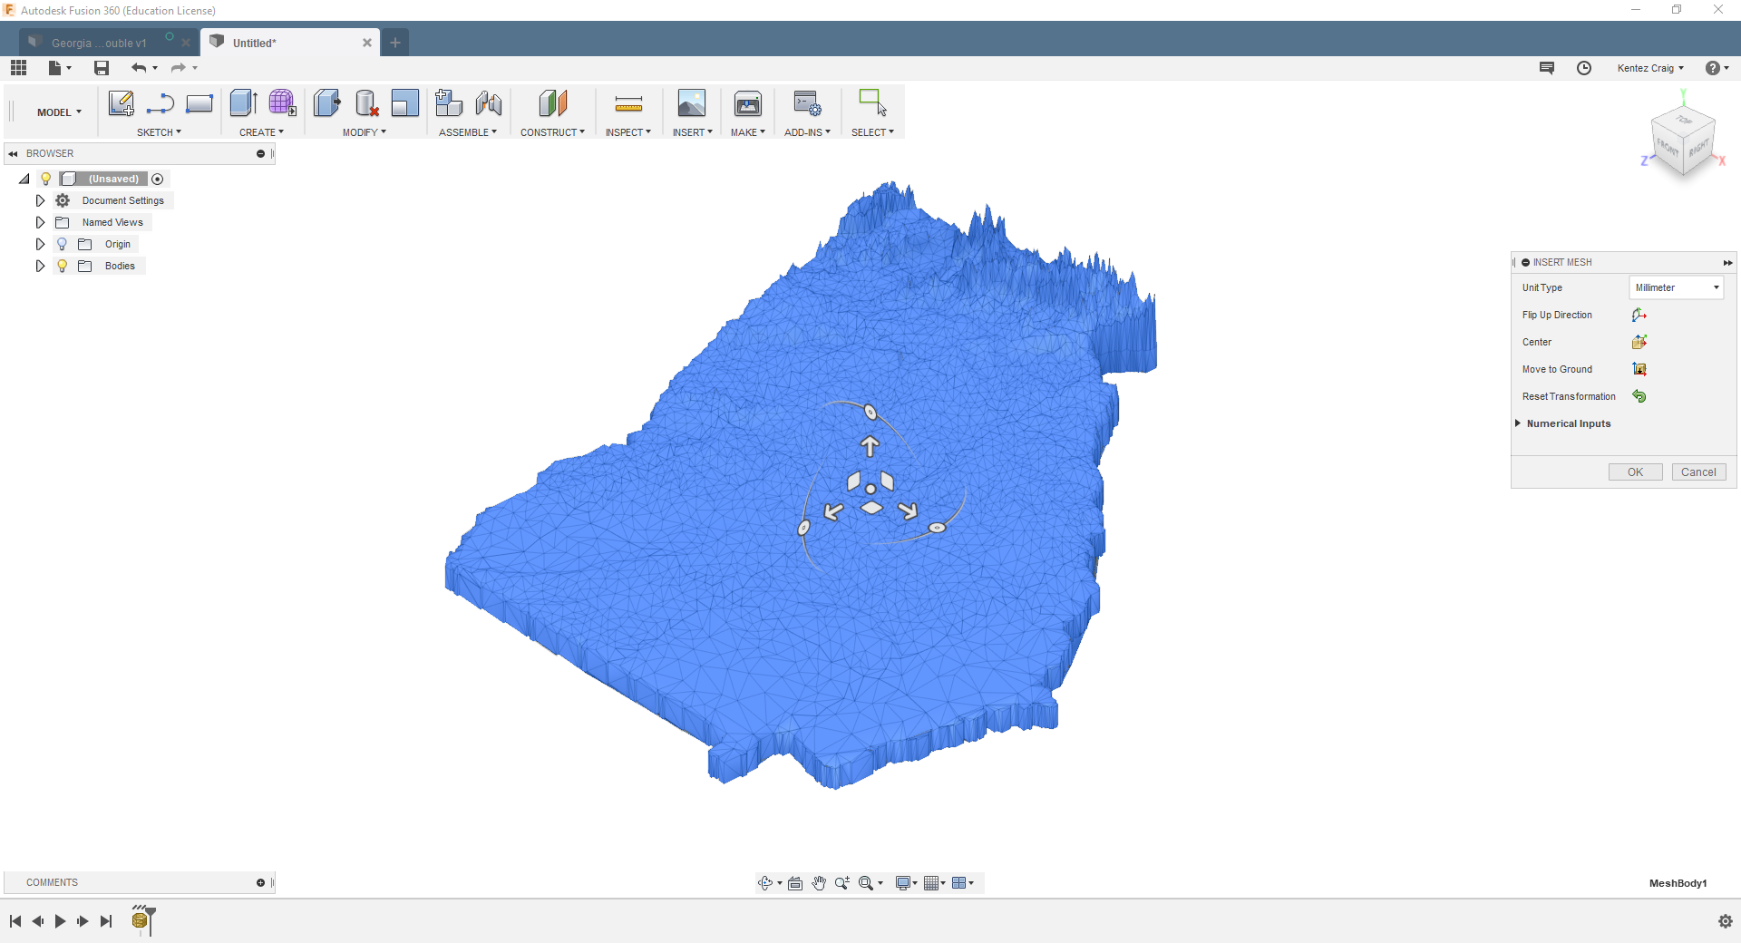Click the Reset Transformation icon
The height and width of the screenshot is (943, 1741).
click(x=1639, y=396)
